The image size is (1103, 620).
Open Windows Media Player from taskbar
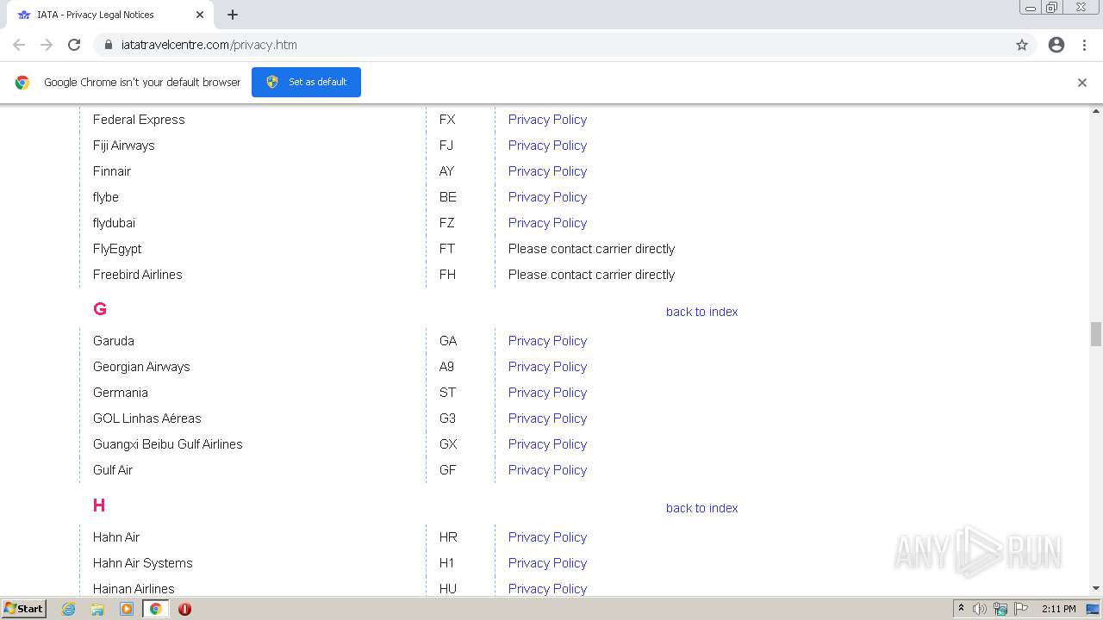(127, 609)
